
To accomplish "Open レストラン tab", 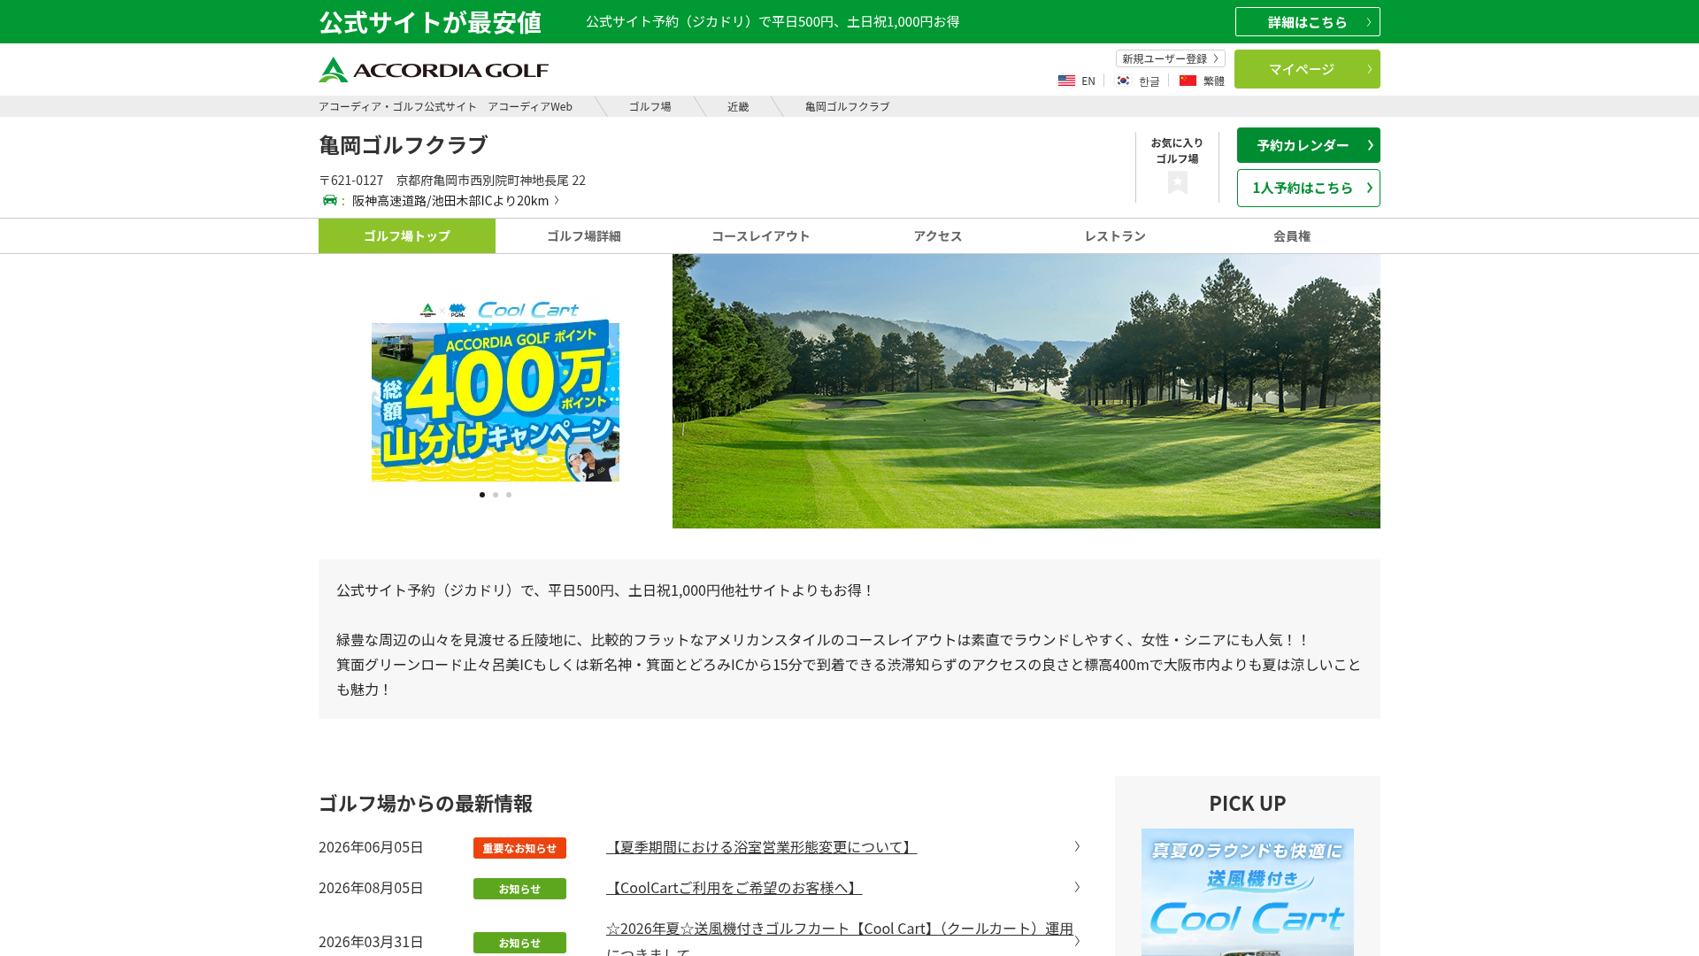I will [x=1115, y=235].
